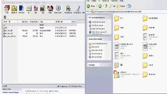
Task: Select the sound folder in Explorer
Action: pyautogui.click(x=148, y=65)
